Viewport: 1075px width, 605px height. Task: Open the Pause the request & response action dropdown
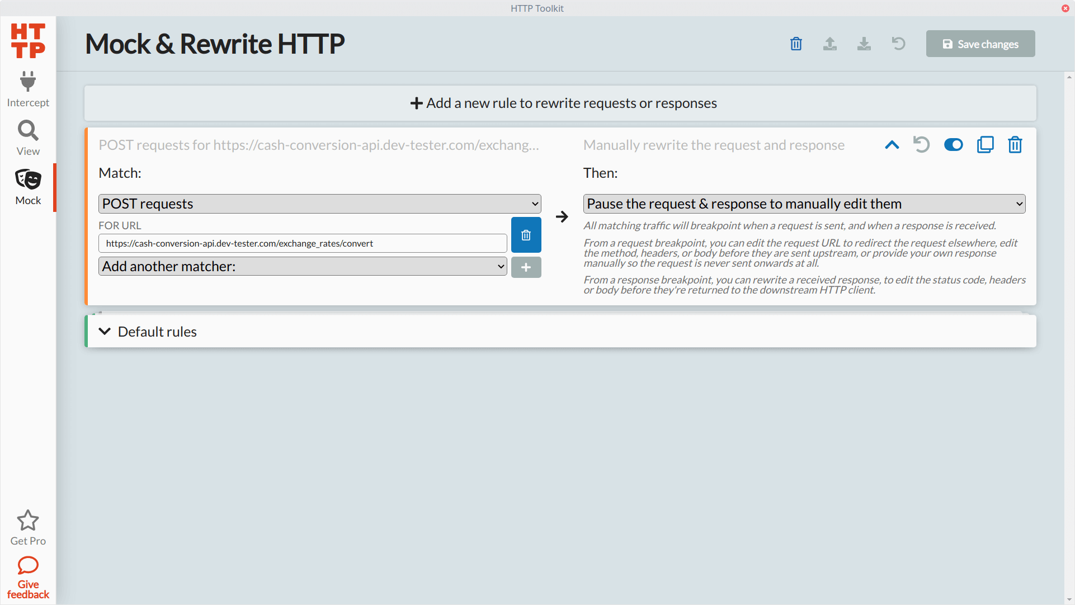pos(804,204)
